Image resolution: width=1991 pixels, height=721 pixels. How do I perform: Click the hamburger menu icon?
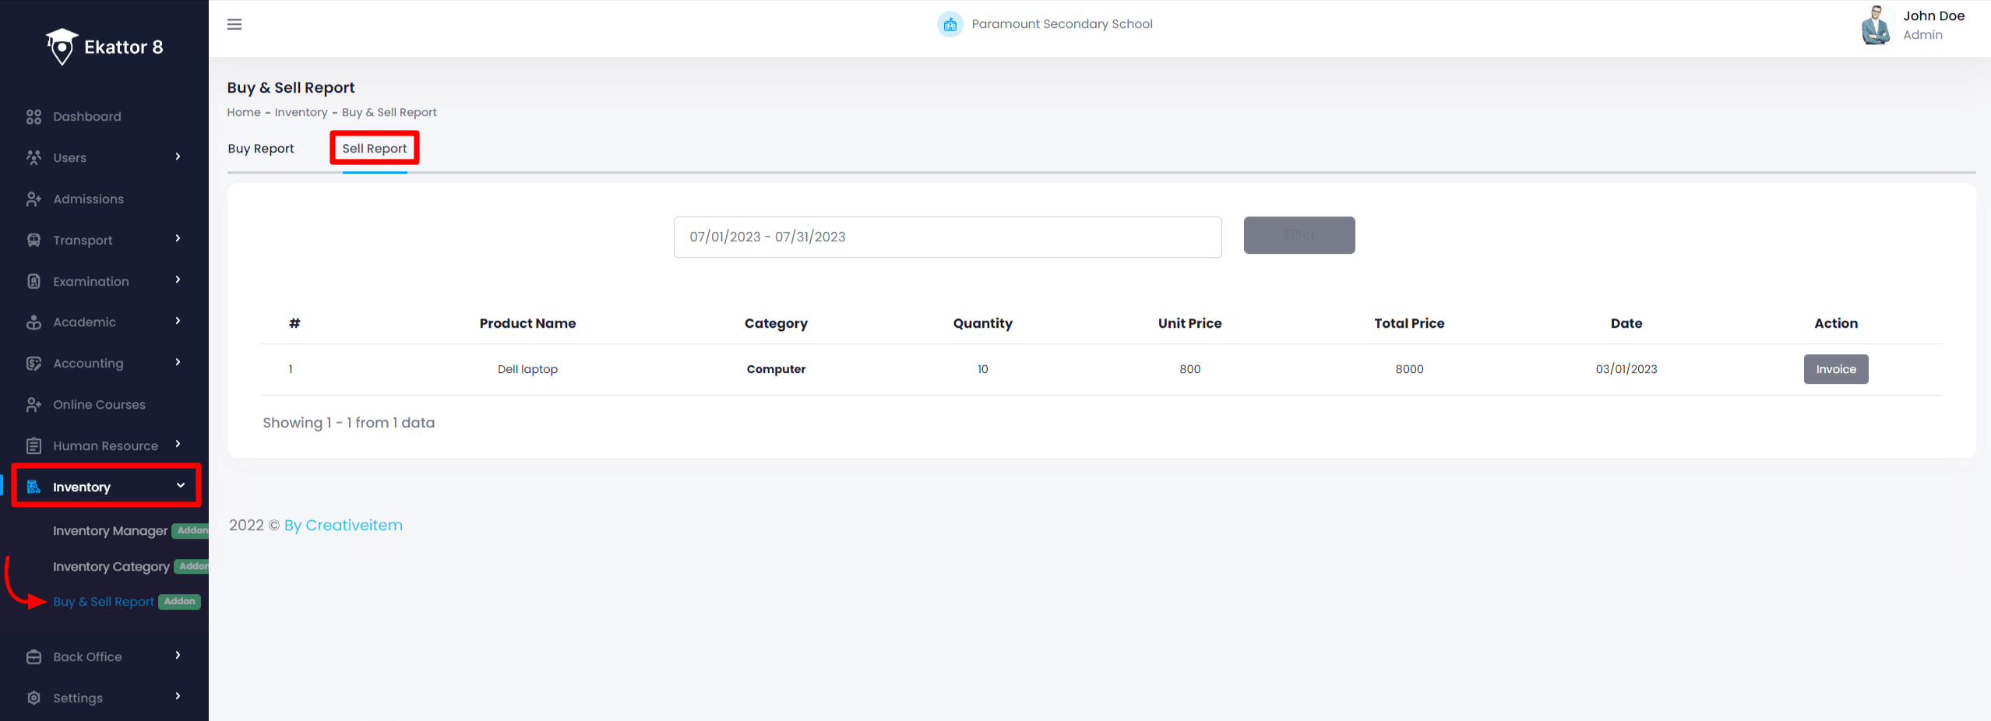pos(234,24)
